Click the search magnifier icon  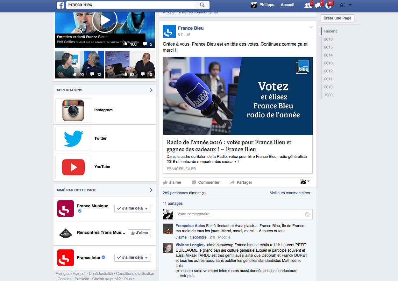202,5
